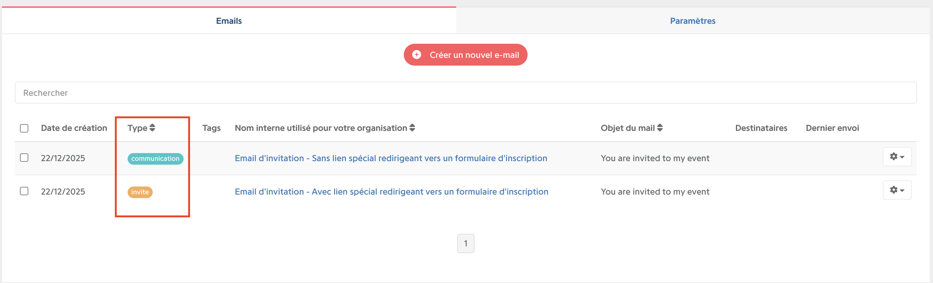Sort by Objet du mail column arrows
The width and height of the screenshot is (933, 283).
click(660, 128)
